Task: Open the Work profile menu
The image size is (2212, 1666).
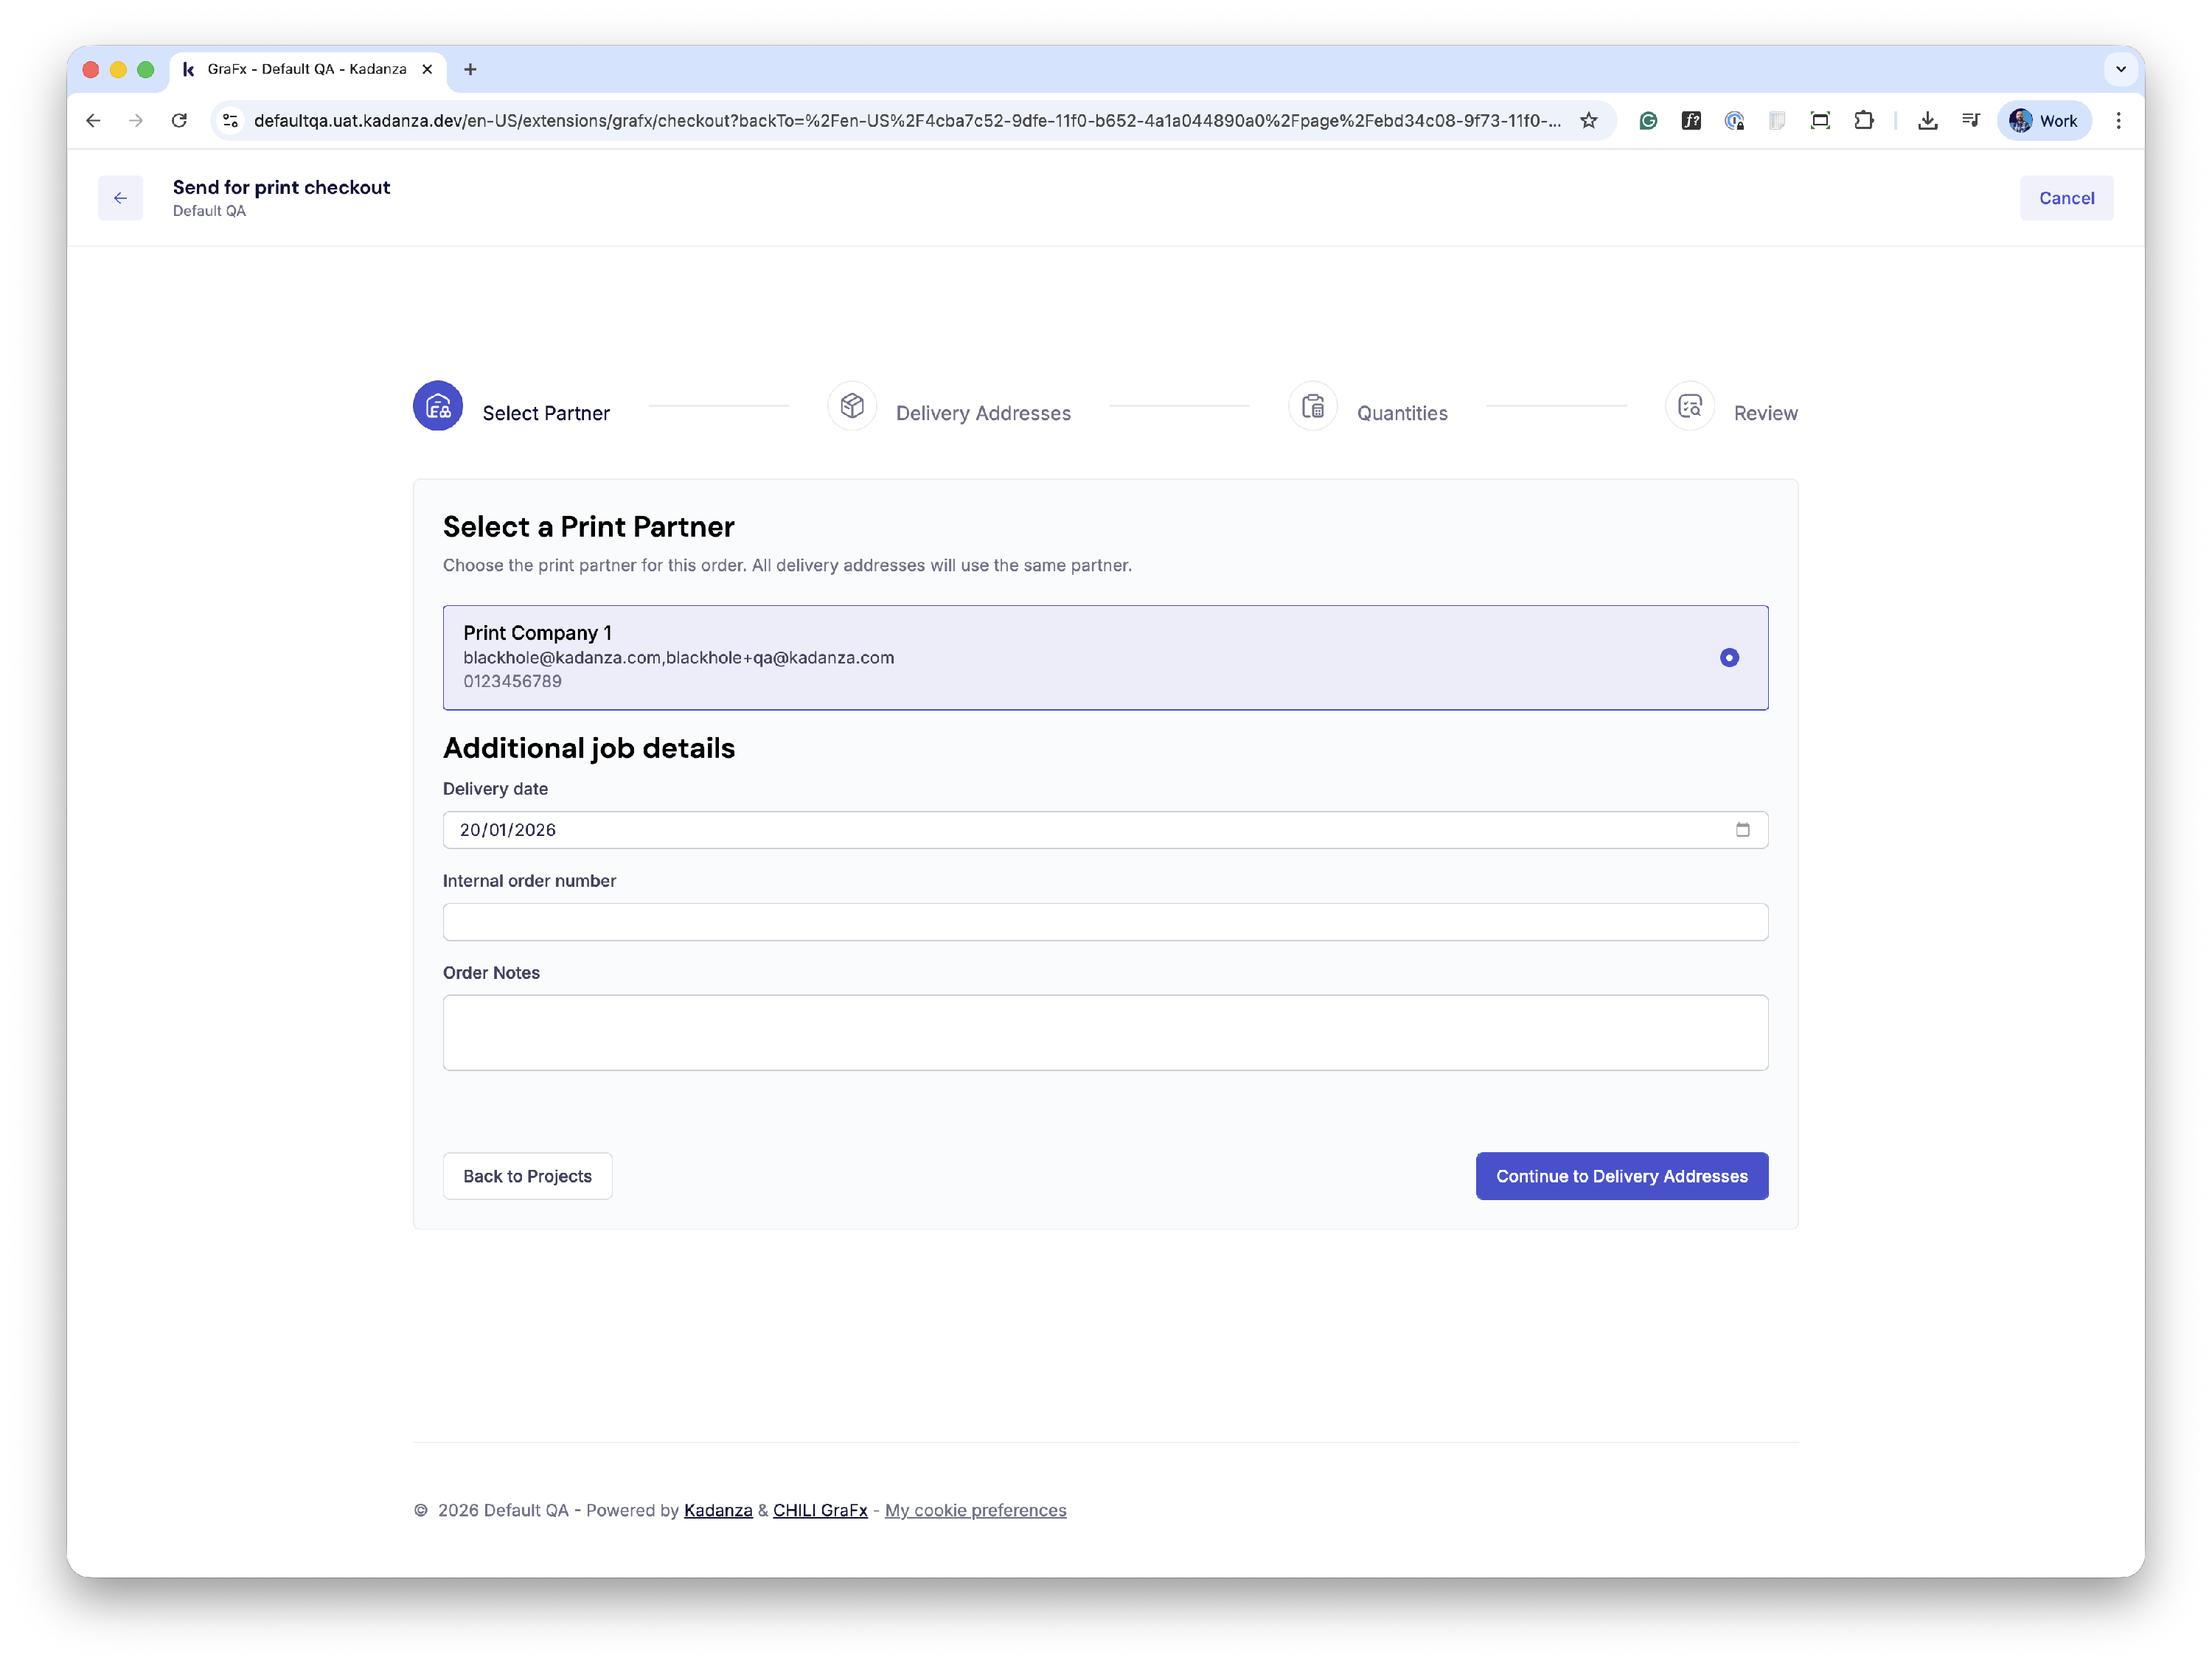Action: (2044, 121)
